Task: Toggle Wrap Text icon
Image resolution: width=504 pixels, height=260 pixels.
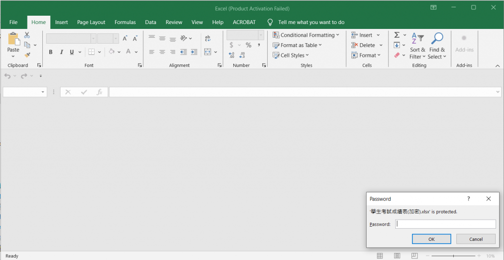Action: 208,38
